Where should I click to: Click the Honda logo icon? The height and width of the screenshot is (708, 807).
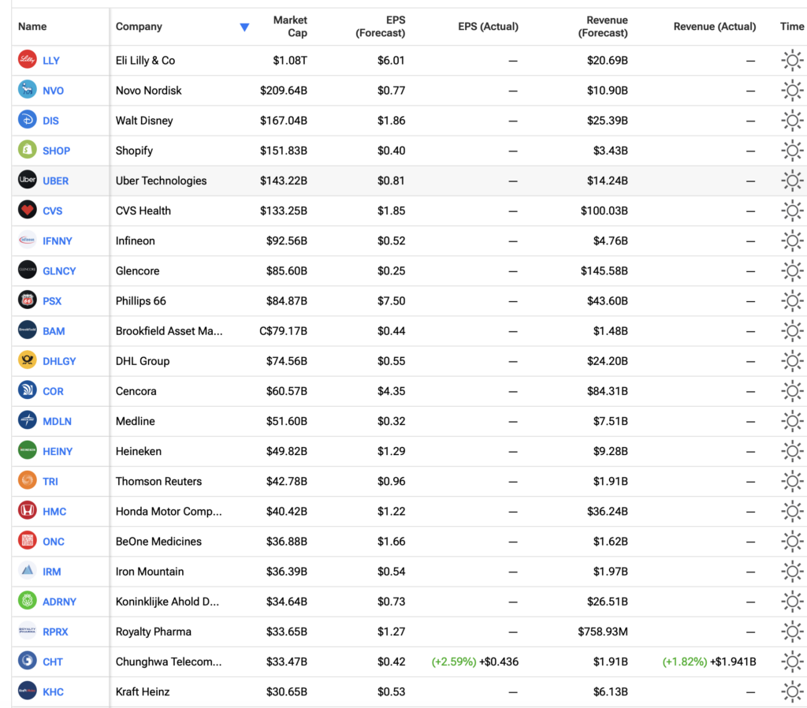28,510
